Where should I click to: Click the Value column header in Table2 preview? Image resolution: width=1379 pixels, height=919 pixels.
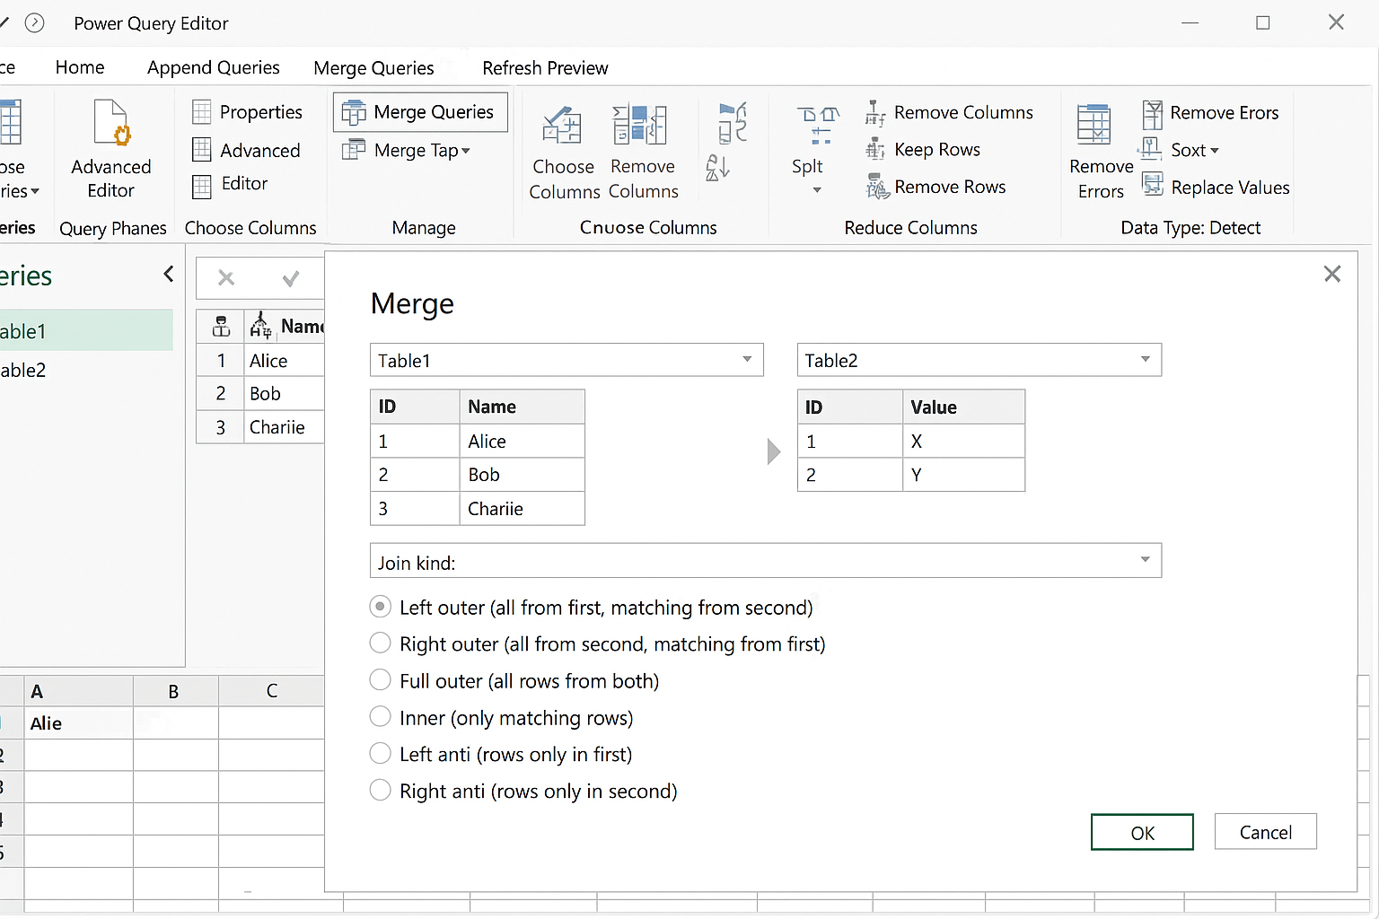tap(963, 407)
